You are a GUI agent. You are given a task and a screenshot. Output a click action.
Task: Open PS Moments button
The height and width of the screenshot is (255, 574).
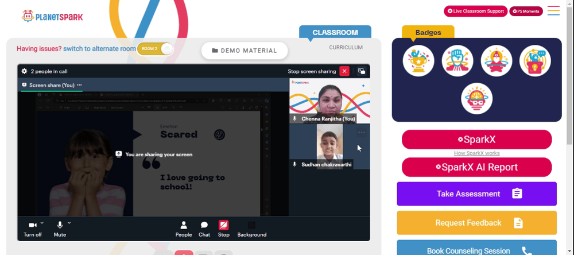(526, 11)
